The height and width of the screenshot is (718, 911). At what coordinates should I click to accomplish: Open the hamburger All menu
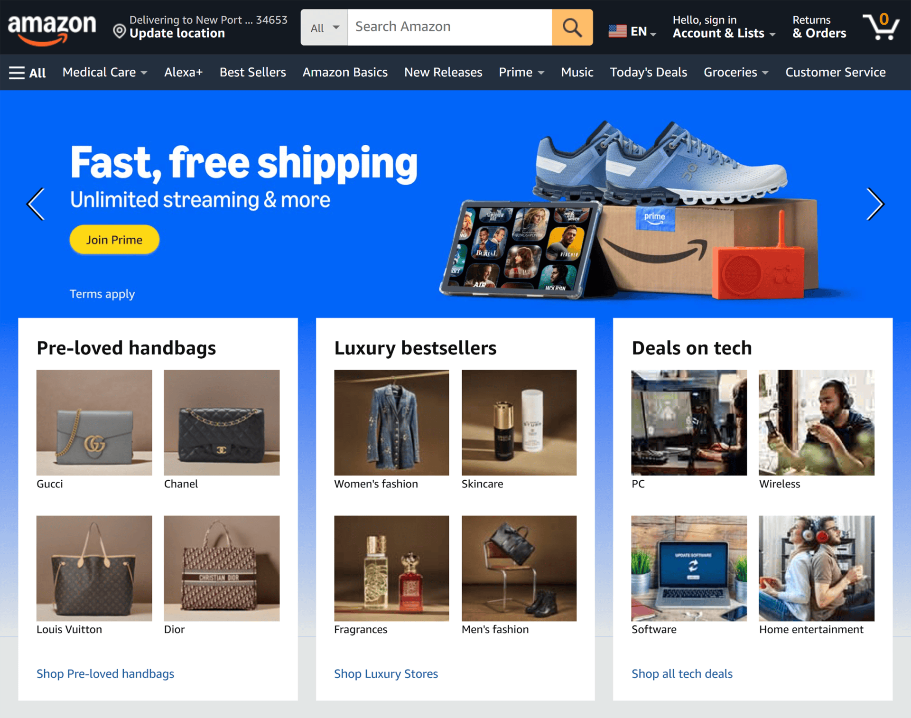tap(28, 73)
